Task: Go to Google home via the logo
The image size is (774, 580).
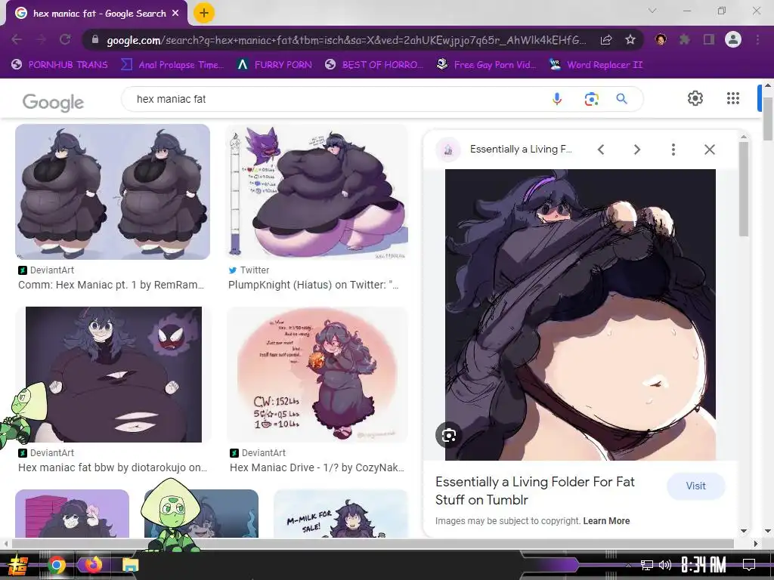Action: pos(54,102)
